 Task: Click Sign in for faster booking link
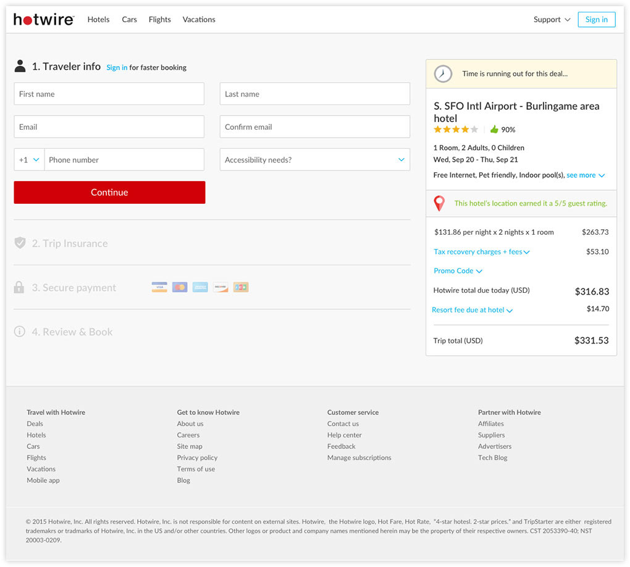click(x=117, y=67)
